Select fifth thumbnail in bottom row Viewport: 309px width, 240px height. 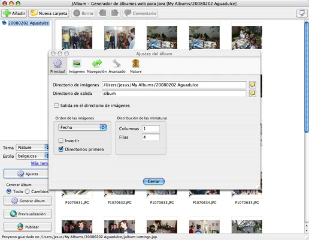coord(247,227)
